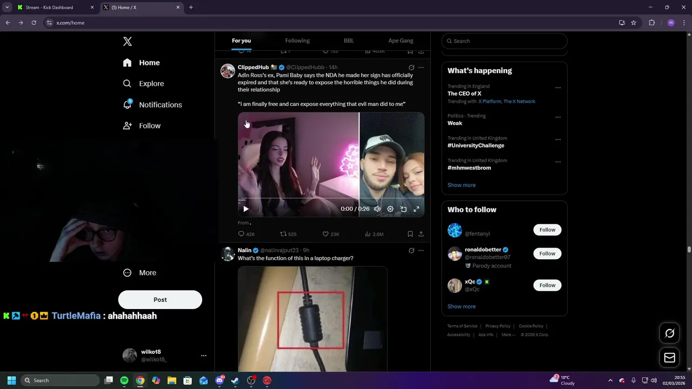Repost the ClippedHub post
This screenshot has height=389, width=692.
(x=288, y=234)
